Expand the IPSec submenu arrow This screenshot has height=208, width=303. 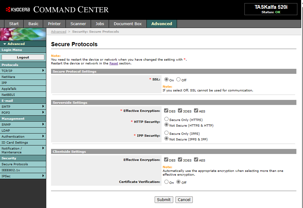[x=43, y=176]
